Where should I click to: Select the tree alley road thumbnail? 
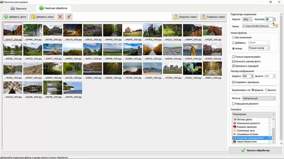pos(212,68)
